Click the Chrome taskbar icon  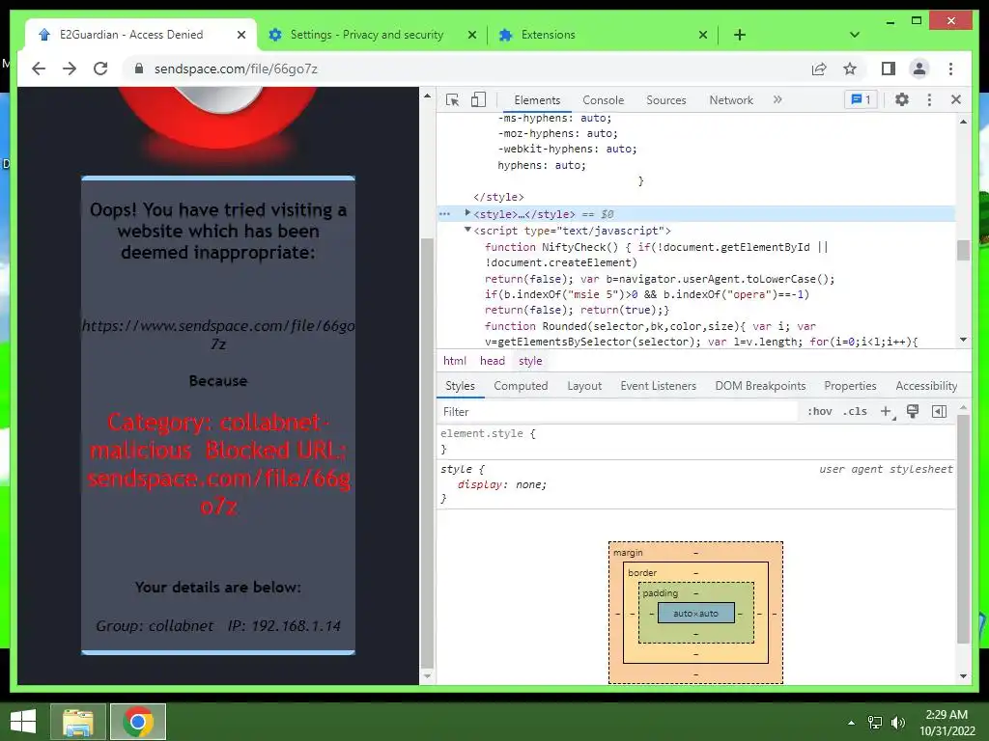[138, 722]
